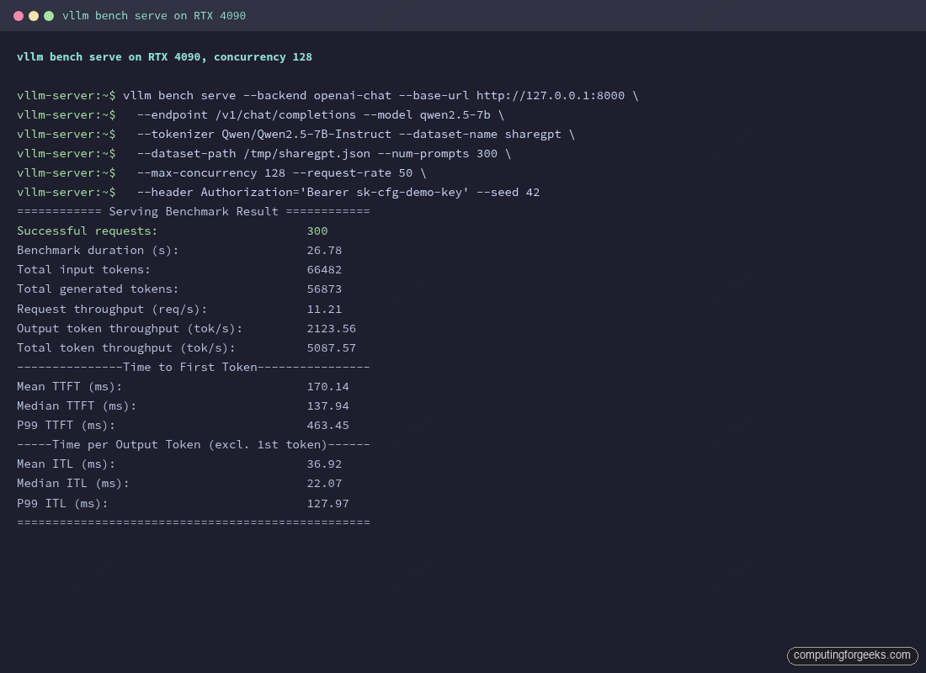926x673 pixels.
Task: Click the mean ITL value 36.92
Action: pyautogui.click(x=324, y=464)
